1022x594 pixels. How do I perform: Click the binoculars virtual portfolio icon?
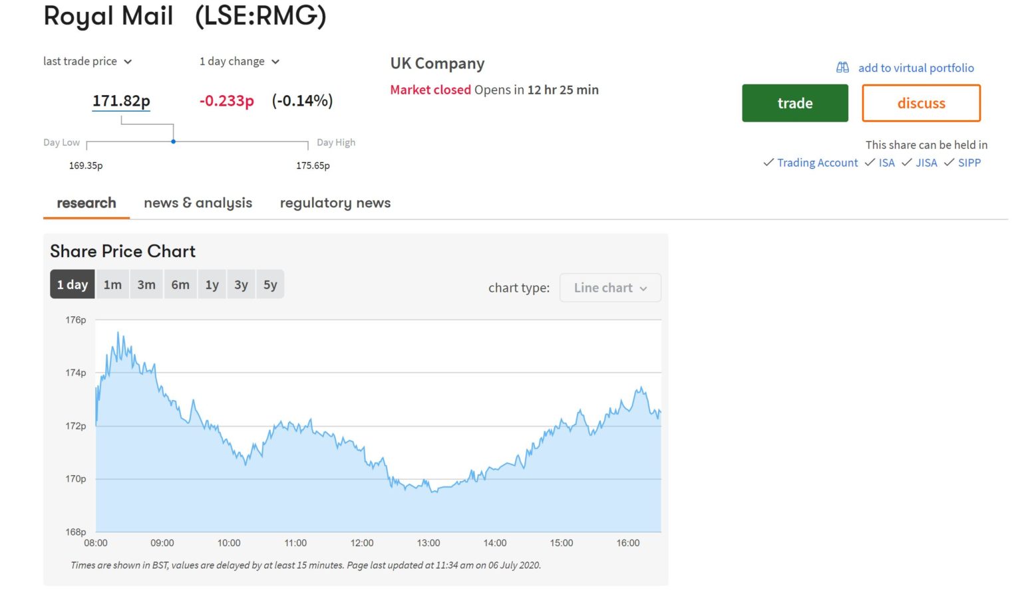click(x=842, y=67)
